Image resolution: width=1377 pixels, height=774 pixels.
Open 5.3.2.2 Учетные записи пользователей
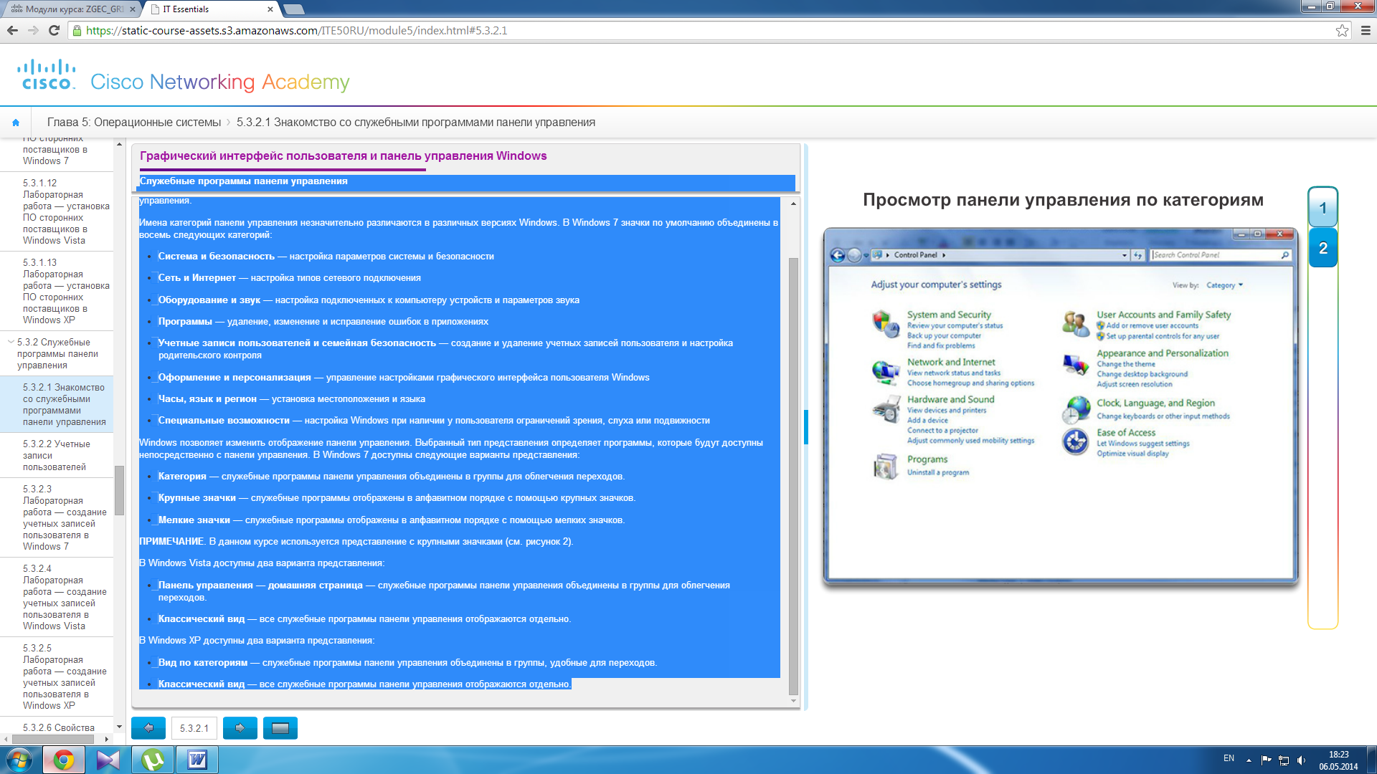pos(56,455)
